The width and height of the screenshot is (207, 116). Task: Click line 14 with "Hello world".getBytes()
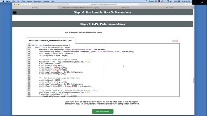point(57,54)
